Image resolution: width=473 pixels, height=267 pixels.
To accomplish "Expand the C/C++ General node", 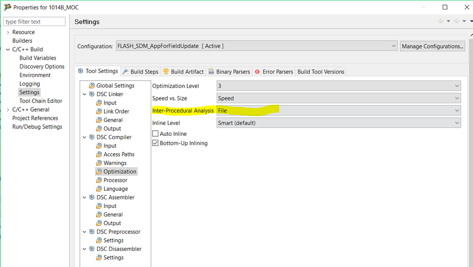I will click(8, 110).
